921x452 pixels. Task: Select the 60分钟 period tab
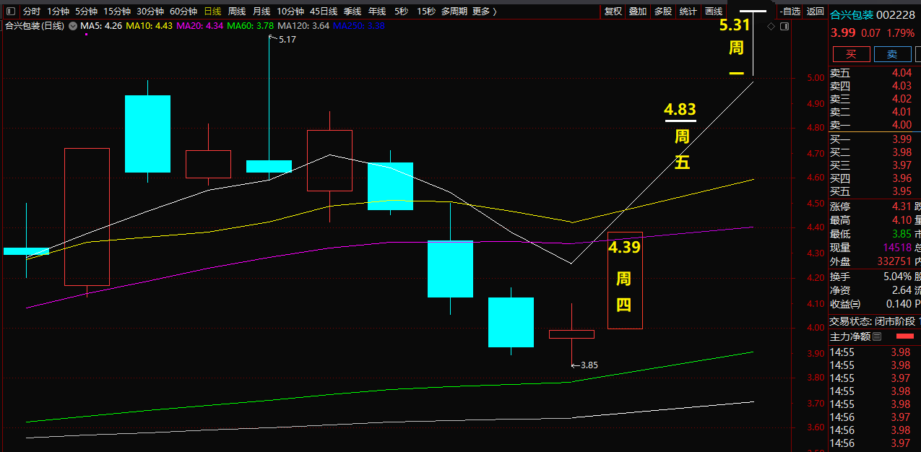pyautogui.click(x=183, y=12)
